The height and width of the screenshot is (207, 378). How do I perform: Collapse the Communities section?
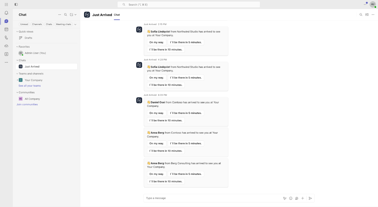tap(17, 92)
